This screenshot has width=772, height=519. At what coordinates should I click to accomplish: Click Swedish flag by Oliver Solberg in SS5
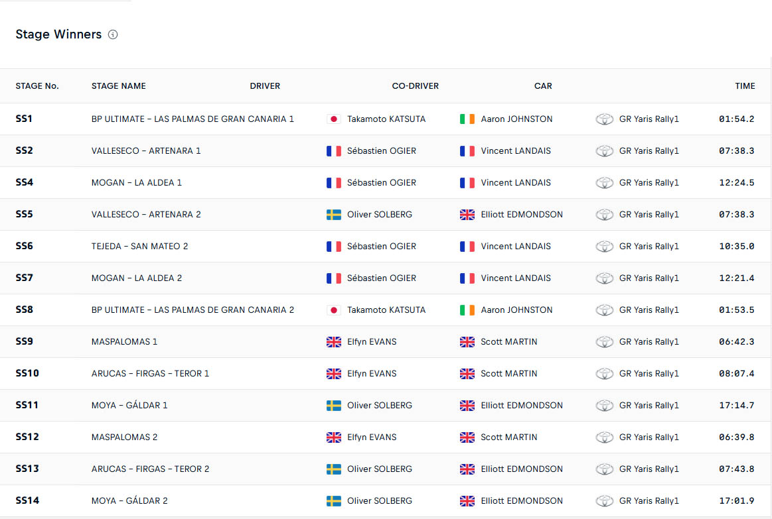point(334,215)
